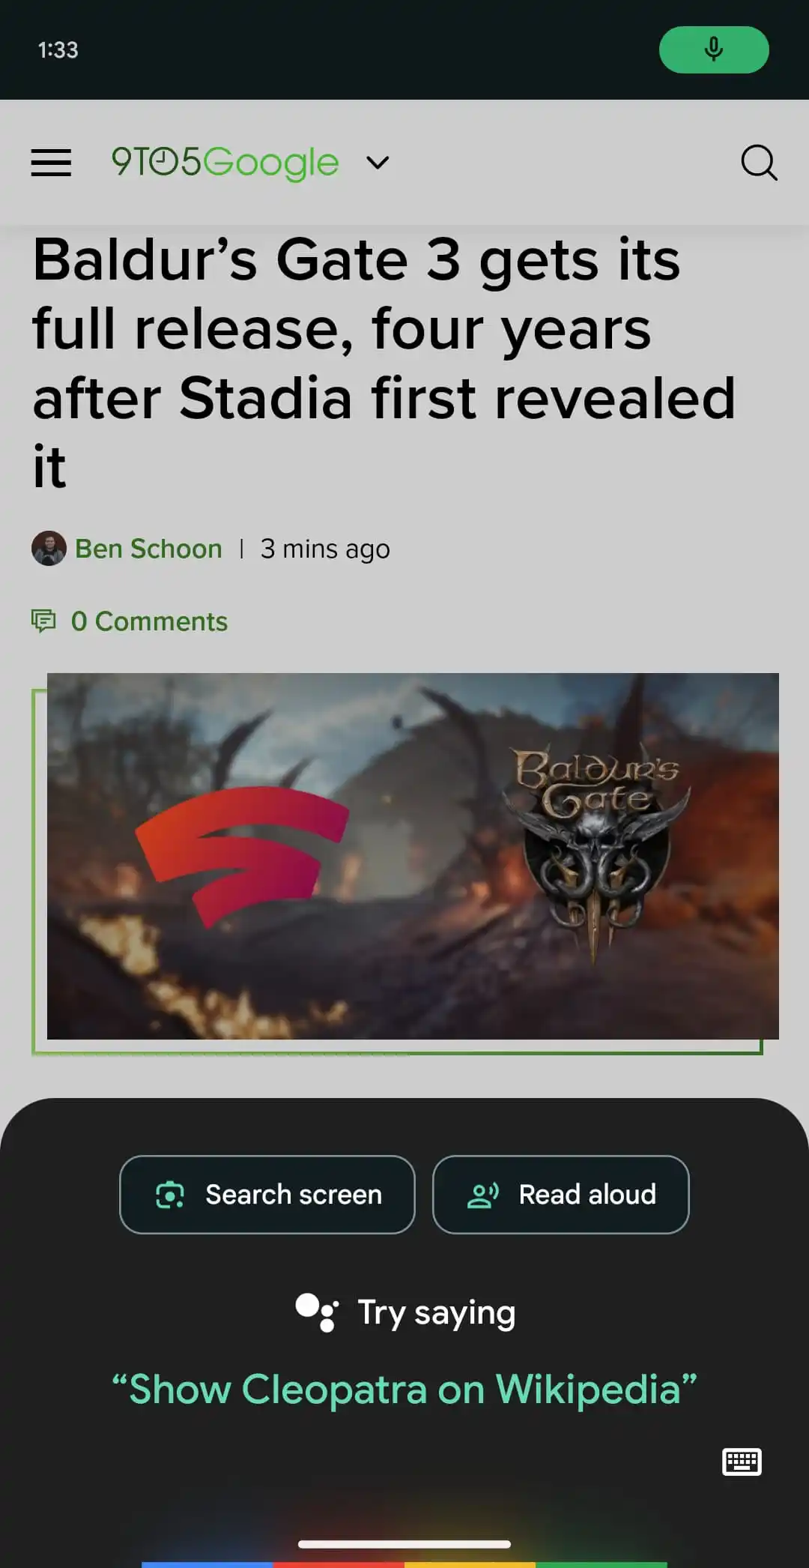The width and height of the screenshot is (809, 1568).
Task: Tap the article headline about Baldur's Gate 3
Action: click(384, 363)
